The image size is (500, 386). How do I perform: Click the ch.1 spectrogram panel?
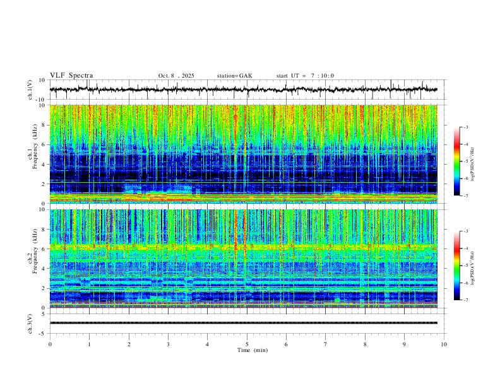pyautogui.click(x=244, y=154)
